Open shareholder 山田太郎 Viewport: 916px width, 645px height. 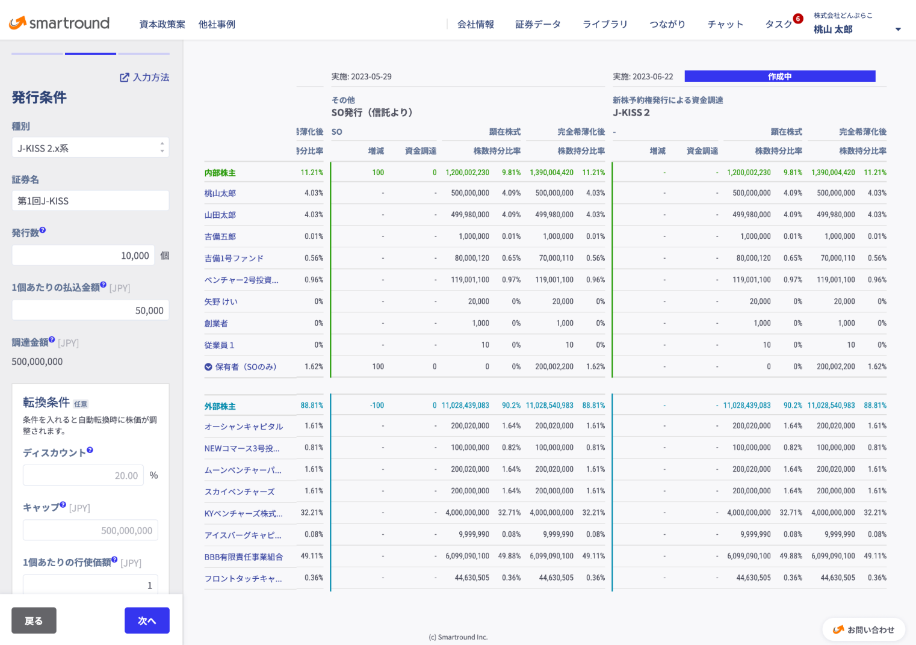point(220,215)
